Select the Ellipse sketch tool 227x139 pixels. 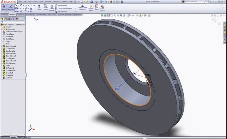pos(26,9)
